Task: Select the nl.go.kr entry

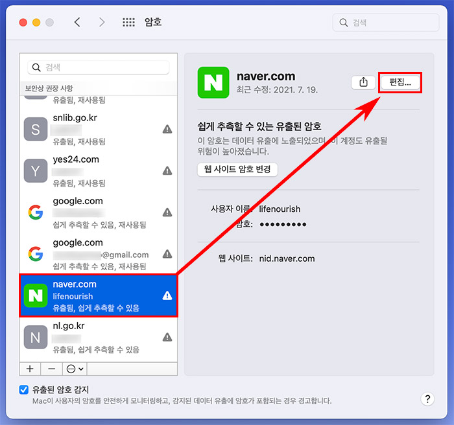Action: click(99, 338)
